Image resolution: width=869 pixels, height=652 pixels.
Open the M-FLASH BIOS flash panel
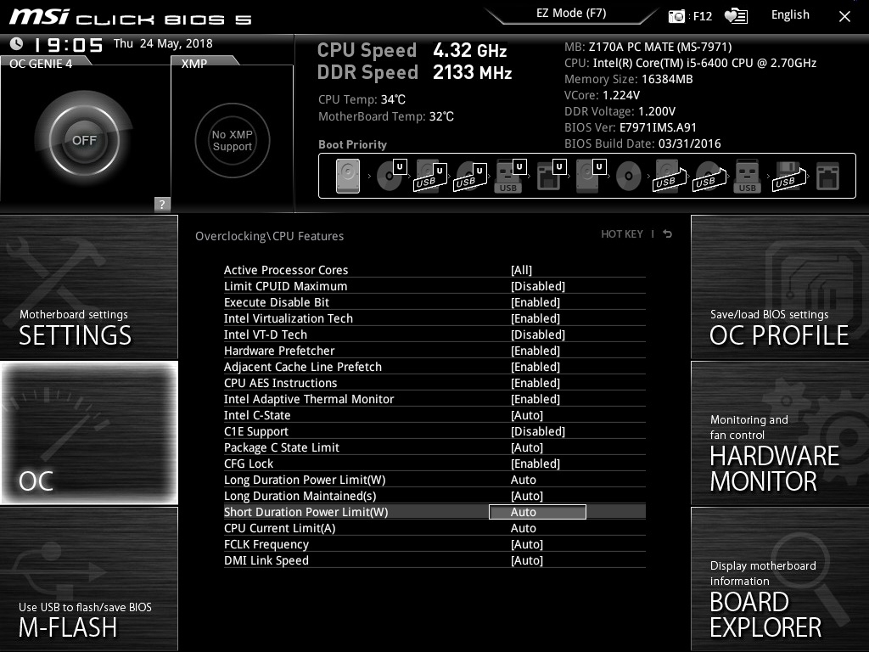88,579
